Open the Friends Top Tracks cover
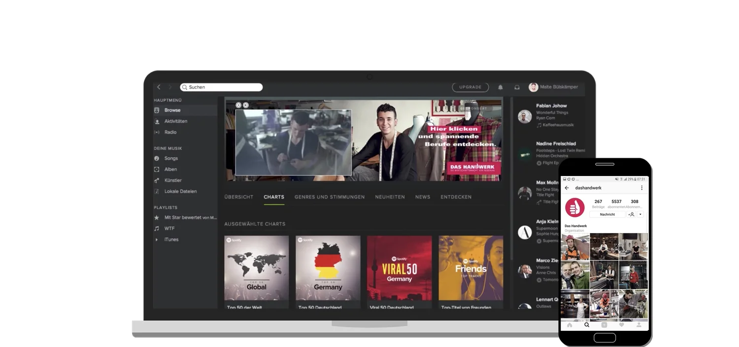The image size is (739, 347). click(x=471, y=268)
